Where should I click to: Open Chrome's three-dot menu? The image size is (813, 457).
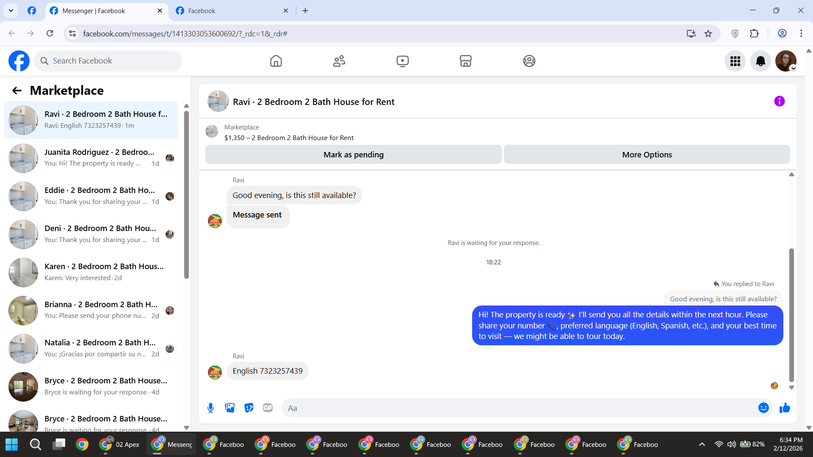tap(801, 33)
